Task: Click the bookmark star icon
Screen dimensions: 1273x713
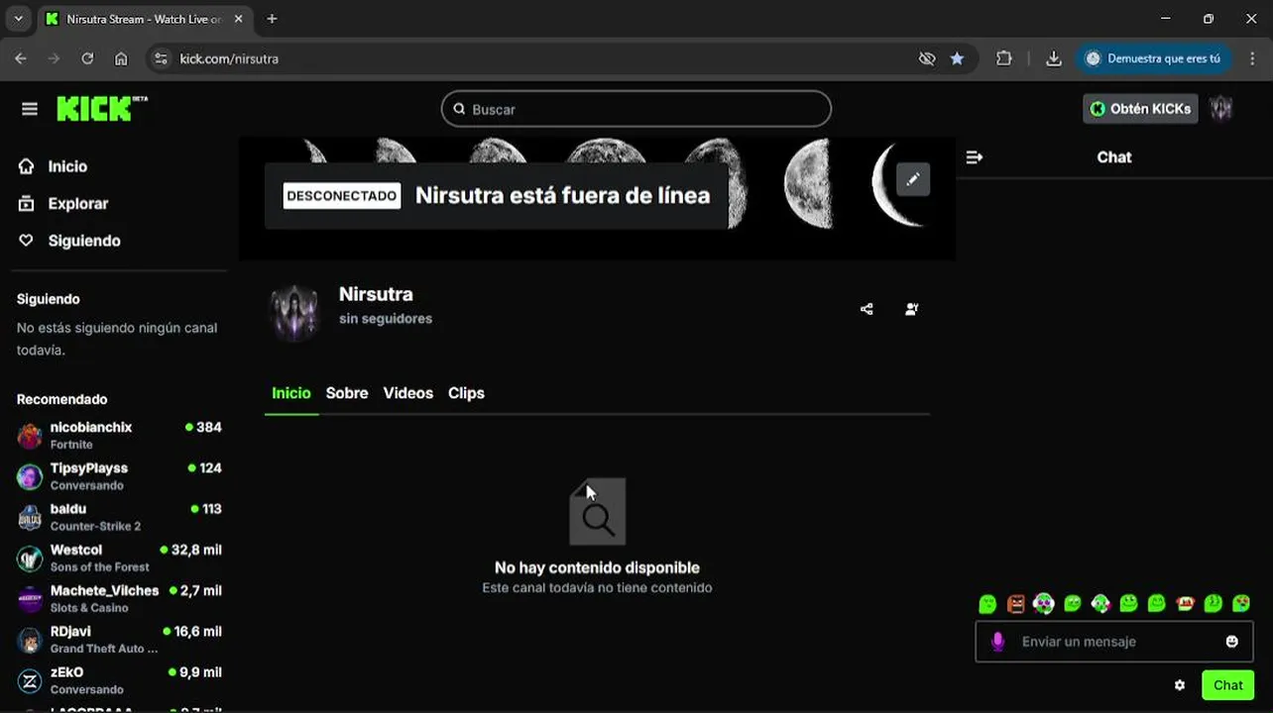Action: tap(957, 58)
